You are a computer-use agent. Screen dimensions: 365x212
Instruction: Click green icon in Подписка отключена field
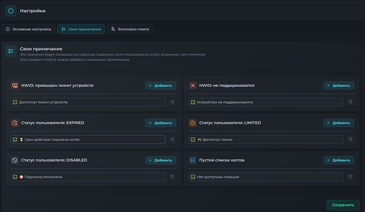click(x=15, y=177)
